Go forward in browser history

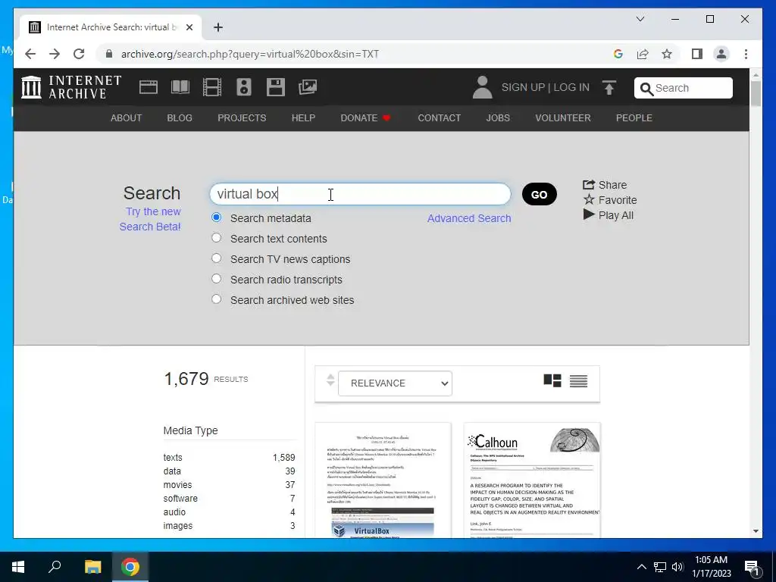click(55, 54)
